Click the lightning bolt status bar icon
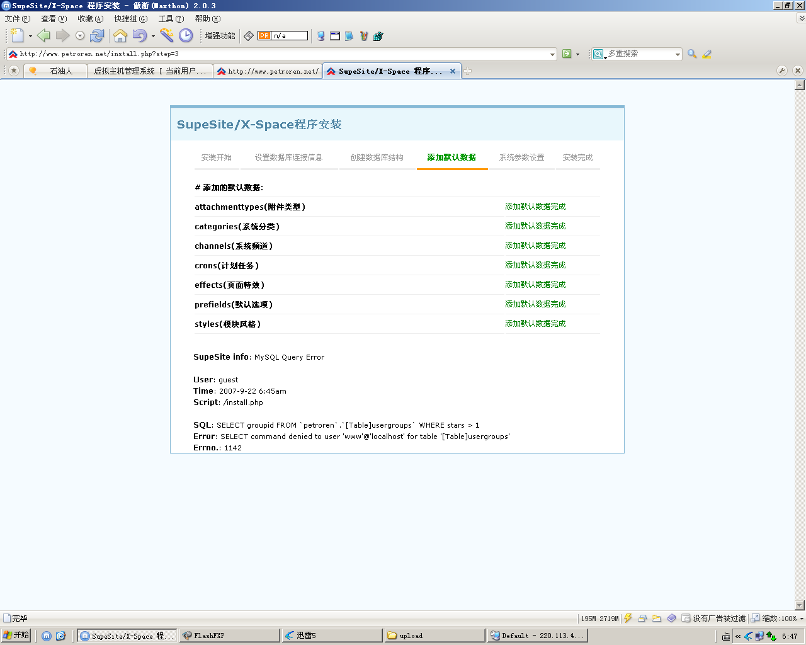 (x=628, y=619)
